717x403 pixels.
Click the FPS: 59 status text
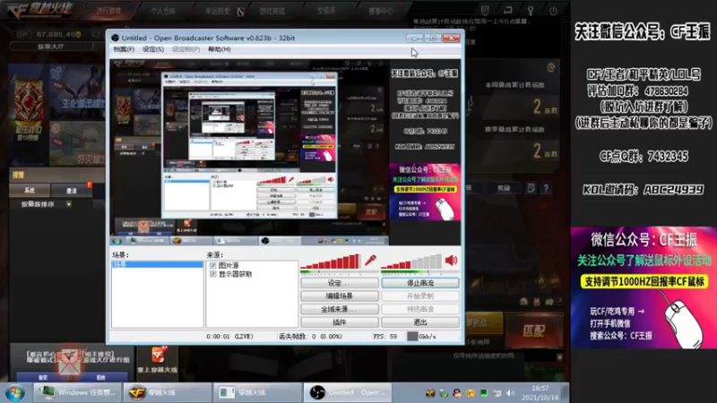(x=385, y=337)
